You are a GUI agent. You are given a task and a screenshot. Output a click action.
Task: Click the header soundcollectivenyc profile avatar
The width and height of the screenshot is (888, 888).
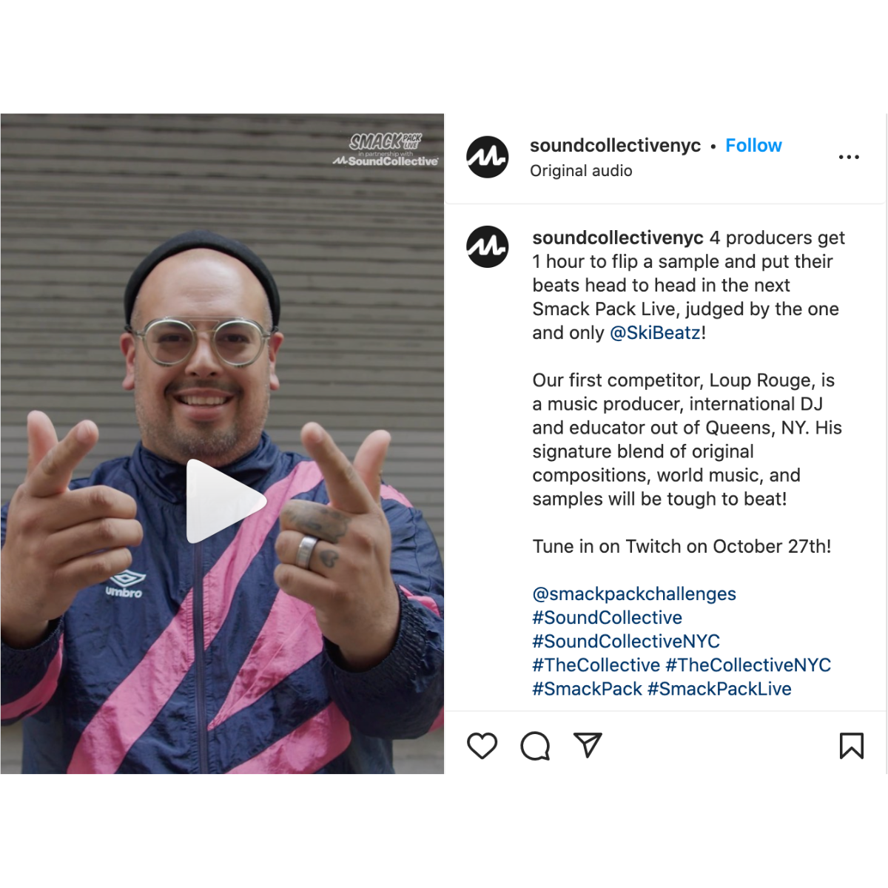487,157
